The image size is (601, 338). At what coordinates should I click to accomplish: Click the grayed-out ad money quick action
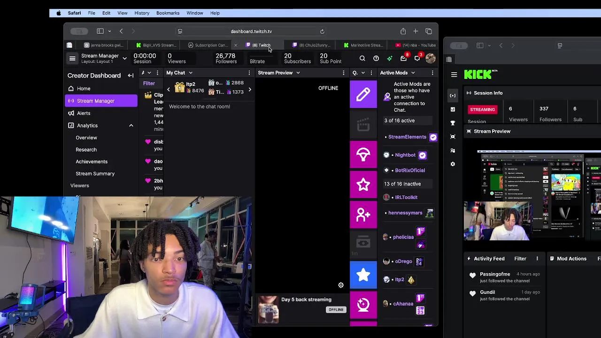coord(363,245)
